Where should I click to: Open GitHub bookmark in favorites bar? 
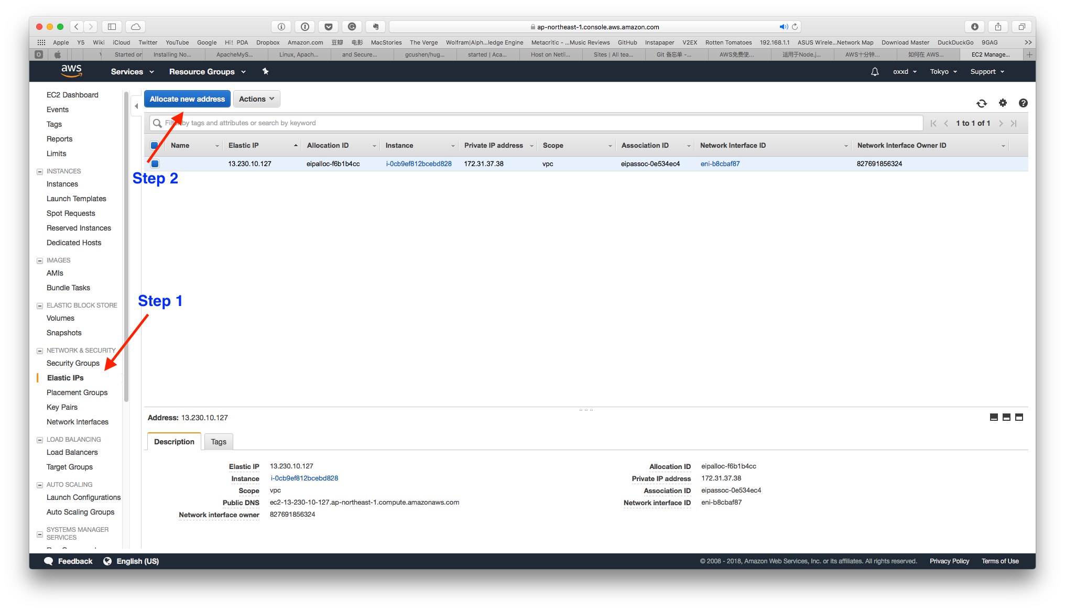click(627, 42)
